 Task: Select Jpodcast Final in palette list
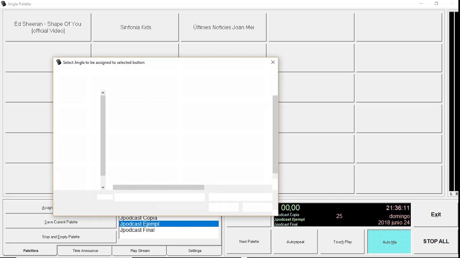169,230
